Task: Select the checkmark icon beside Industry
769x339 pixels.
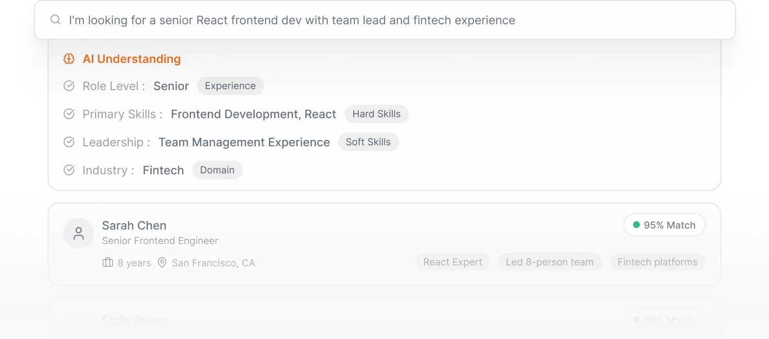Action: [x=69, y=170]
